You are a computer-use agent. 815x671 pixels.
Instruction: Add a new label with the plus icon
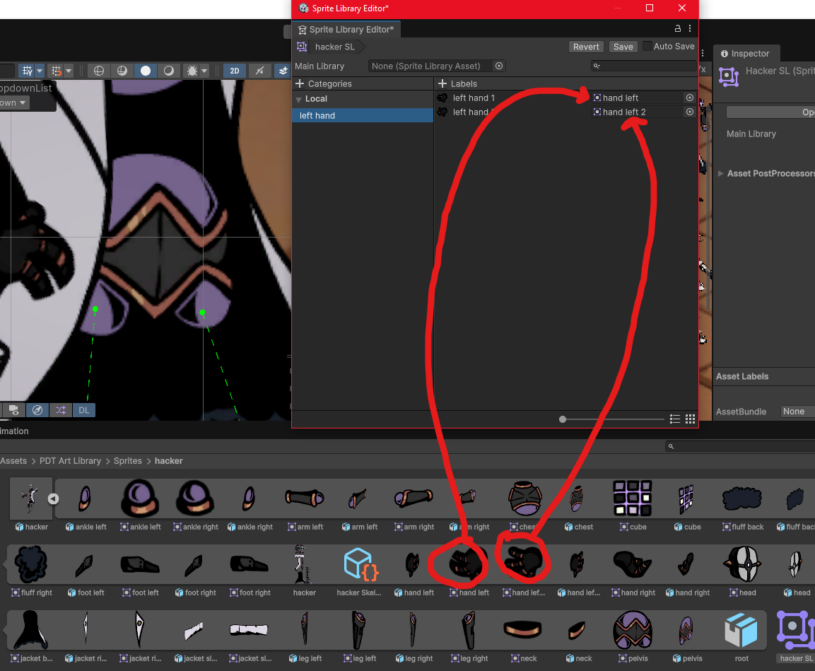(442, 83)
